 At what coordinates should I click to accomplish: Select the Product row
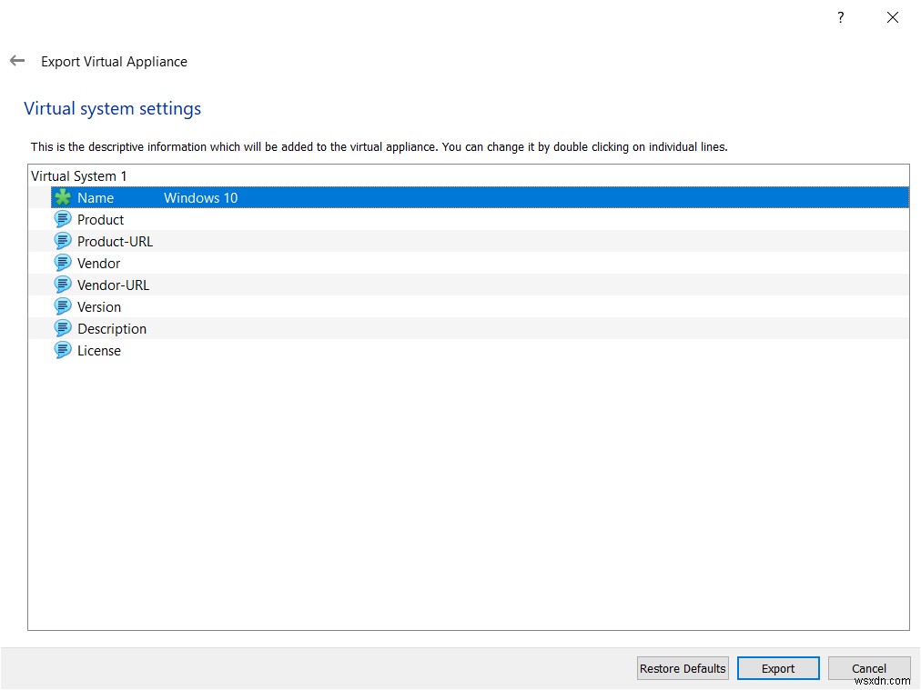[x=100, y=219]
